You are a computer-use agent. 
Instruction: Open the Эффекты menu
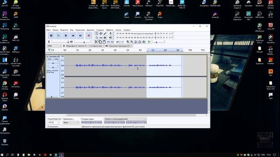point(110,30)
